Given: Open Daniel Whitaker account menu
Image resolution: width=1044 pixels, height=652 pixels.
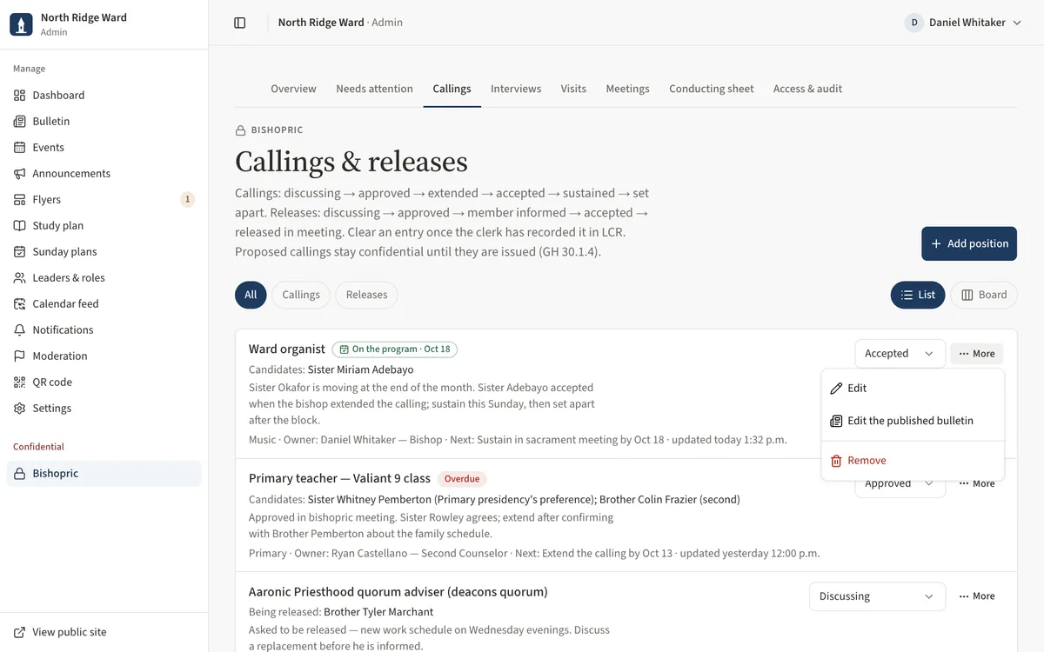Looking at the screenshot, I should (x=963, y=23).
